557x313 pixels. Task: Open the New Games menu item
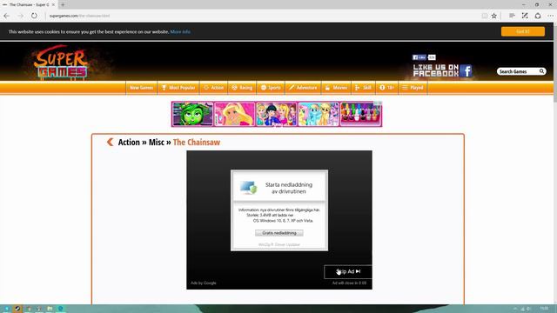(141, 88)
